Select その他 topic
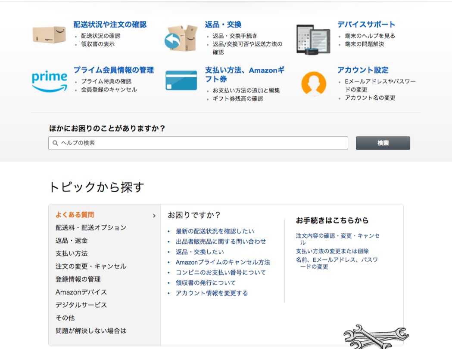This screenshot has width=452, height=349. (x=65, y=318)
